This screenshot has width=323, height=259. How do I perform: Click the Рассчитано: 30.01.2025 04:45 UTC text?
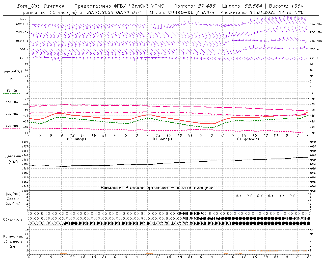pyautogui.click(x=262, y=12)
